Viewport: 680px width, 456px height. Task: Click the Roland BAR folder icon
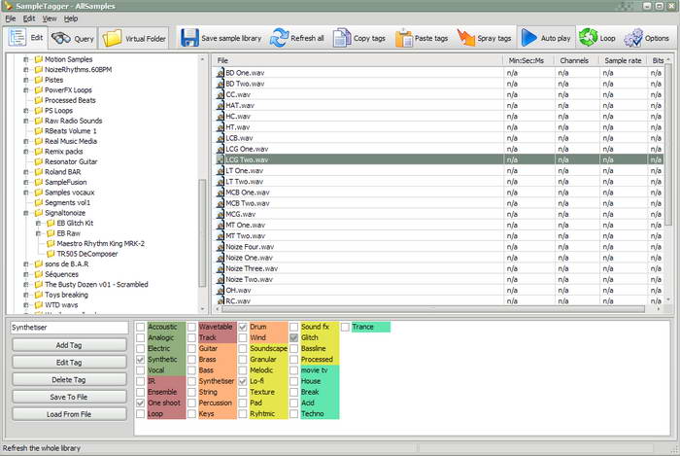39,172
